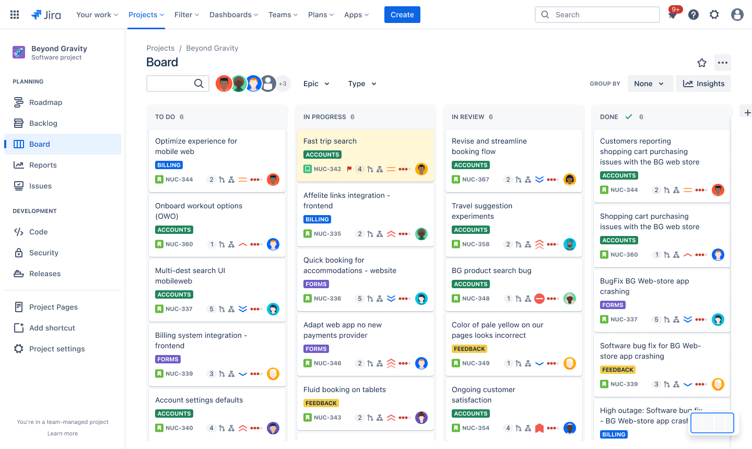The height and width of the screenshot is (449, 752).
Task: Open the help icon in the top bar
Action: click(x=693, y=14)
